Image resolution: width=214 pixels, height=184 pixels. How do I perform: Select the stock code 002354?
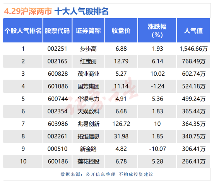[x=57, y=111]
